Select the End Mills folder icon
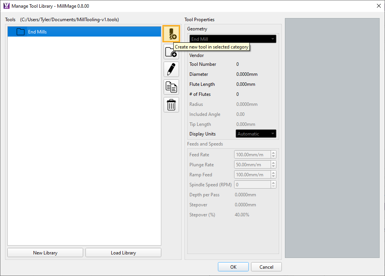Image resolution: width=385 pixels, height=276 pixels. 20,32
